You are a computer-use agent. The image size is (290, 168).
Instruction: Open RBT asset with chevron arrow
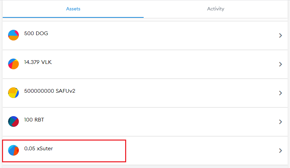click(x=280, y=122)
